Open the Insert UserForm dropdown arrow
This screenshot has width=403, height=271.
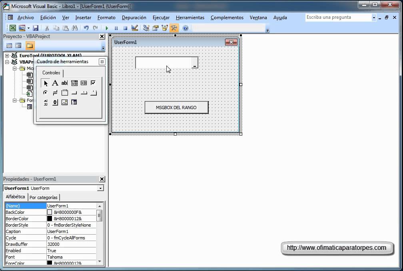28,28
